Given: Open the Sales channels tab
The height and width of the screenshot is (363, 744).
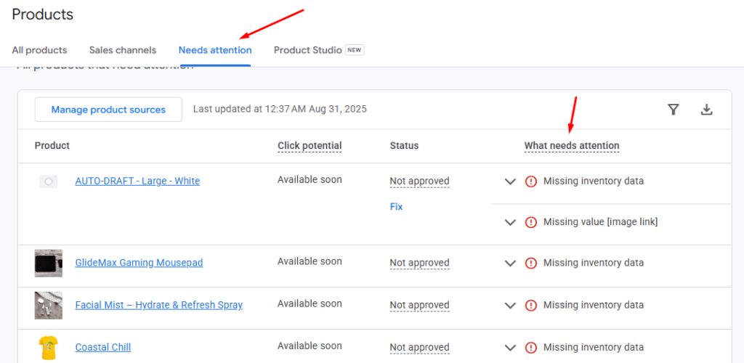Looking at the screenshot, I should (122, 50).
